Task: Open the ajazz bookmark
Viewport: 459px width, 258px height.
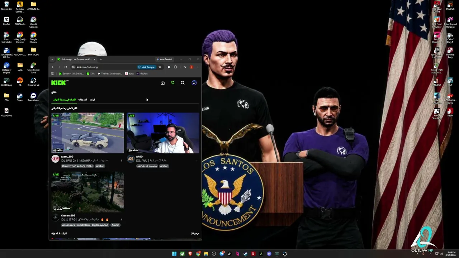Action: click(x=129, y=74)
